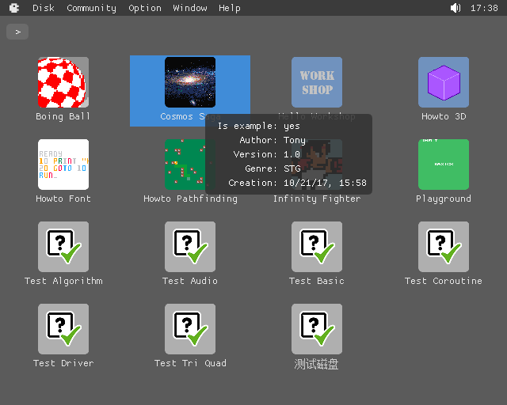Image resolution: width=507 pixels, height=405 pixels.
Task: Open the Disk menu
Action: click(x=44, y=8)
